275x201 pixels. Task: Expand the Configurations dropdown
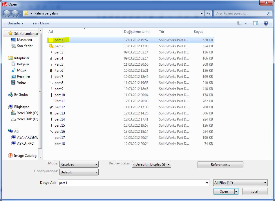[x=79, y=172]
